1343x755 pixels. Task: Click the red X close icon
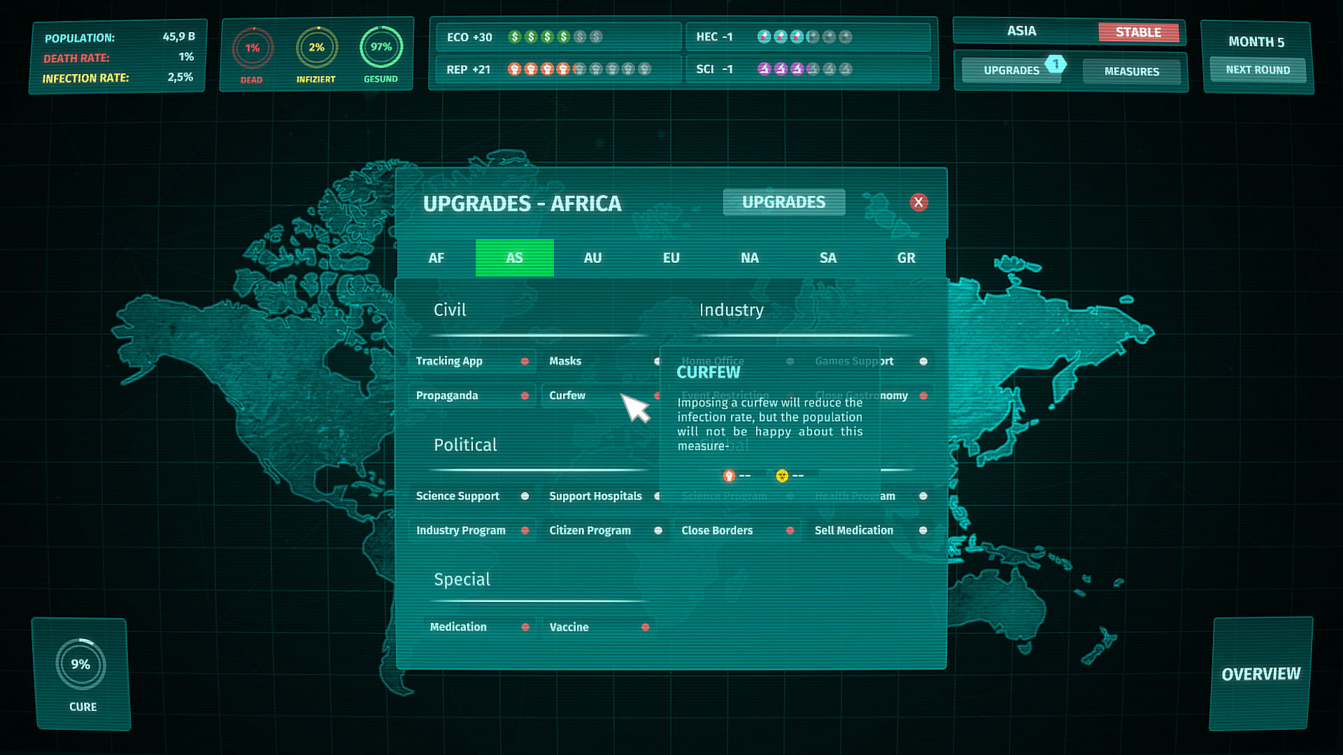[918, 203]
